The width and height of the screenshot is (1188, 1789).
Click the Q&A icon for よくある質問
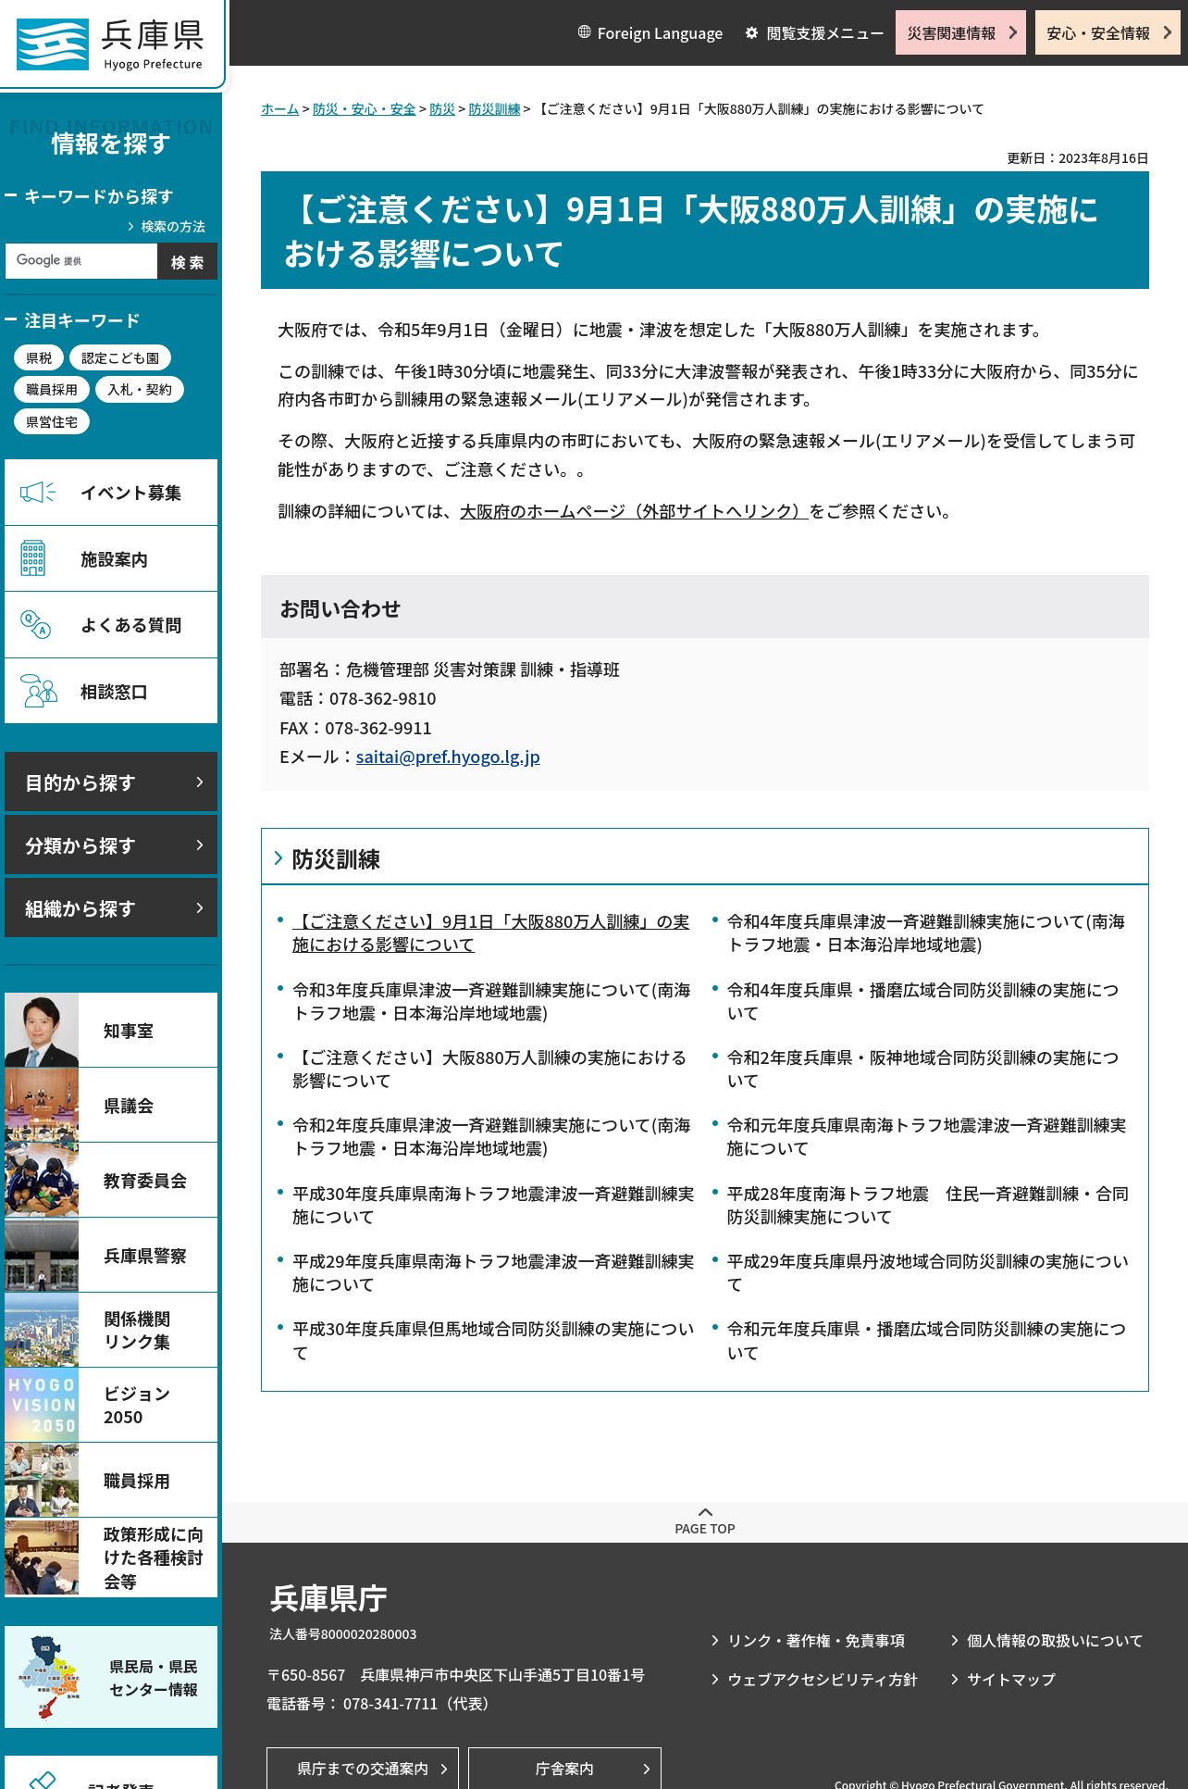[x=35, y=625]
